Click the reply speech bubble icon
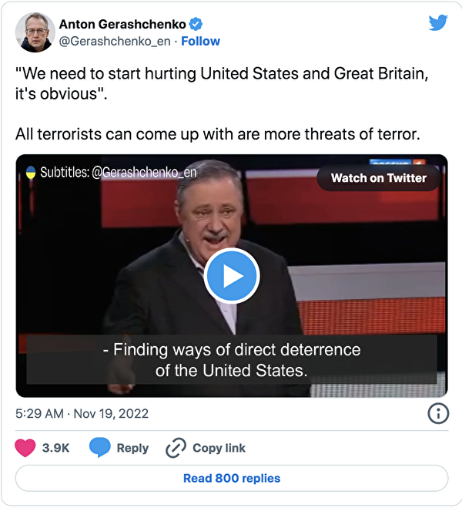The width and height of the screenshot is (462, 508). click(100, 448)
